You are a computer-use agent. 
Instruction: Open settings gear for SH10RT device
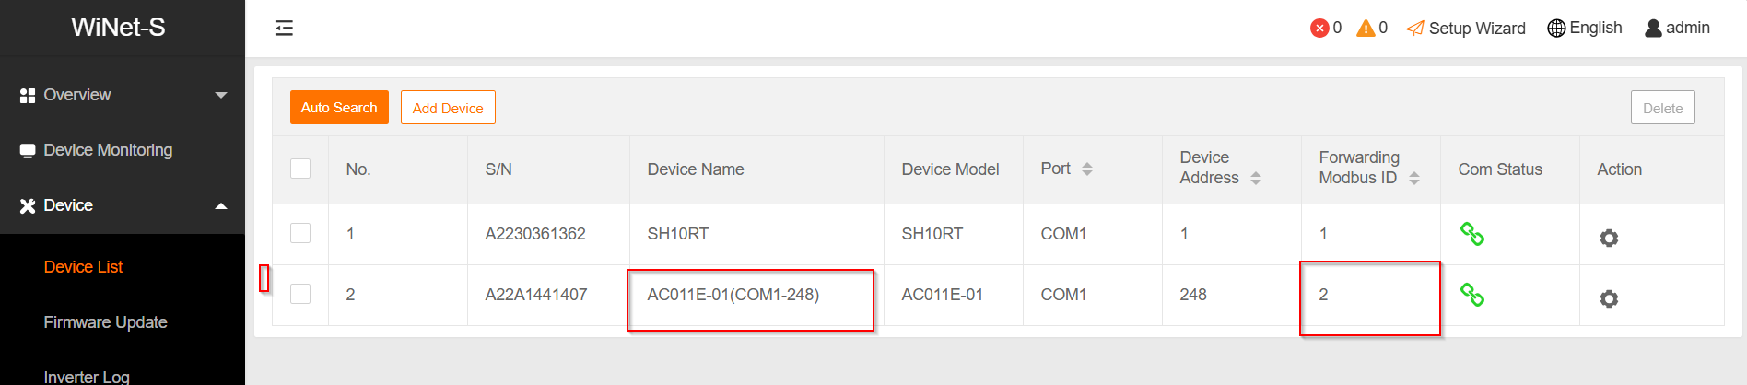1609,239
